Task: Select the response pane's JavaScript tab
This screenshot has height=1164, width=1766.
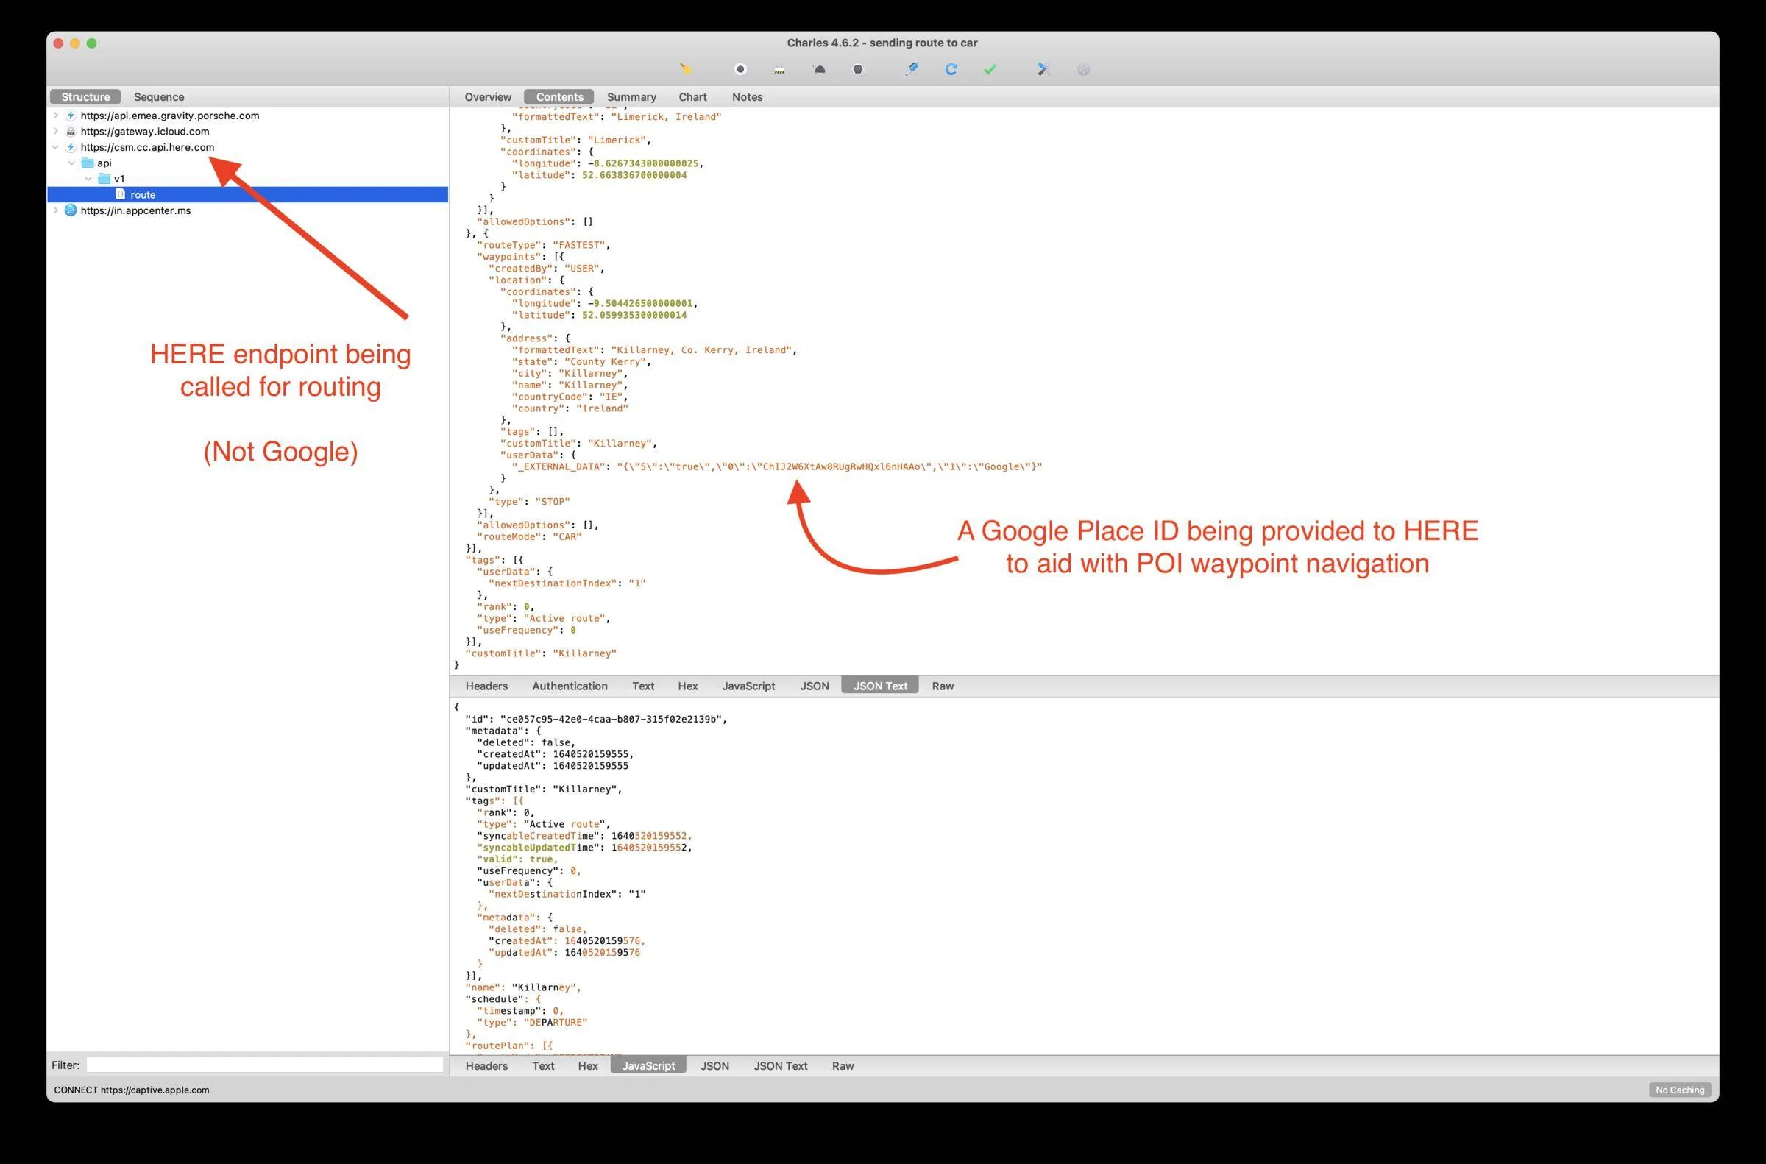Action: 648,1067
